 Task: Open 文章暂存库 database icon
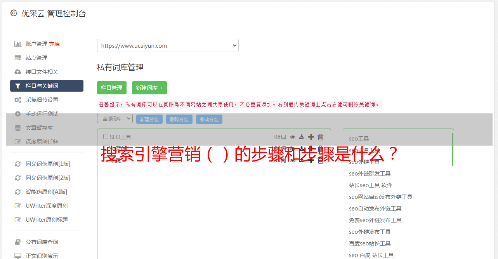tap(17, 128)
